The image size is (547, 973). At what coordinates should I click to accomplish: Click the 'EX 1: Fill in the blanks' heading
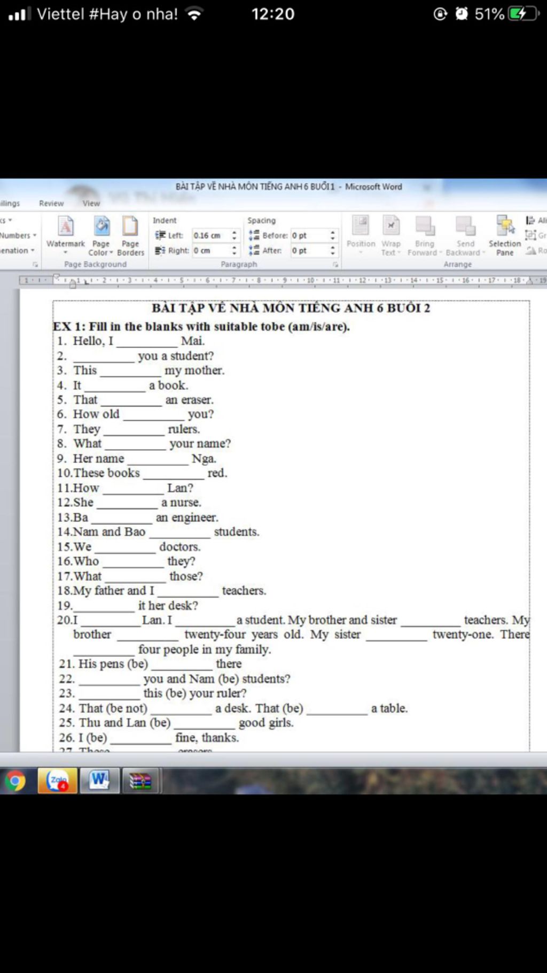(201, 327)
